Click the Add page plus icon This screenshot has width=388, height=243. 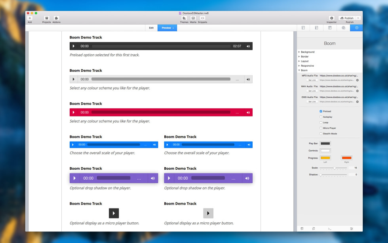pos(30,18)
